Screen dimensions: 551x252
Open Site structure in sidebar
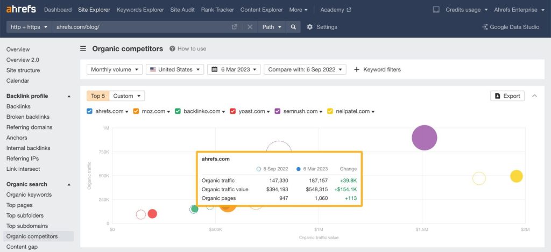click(23, 70)
